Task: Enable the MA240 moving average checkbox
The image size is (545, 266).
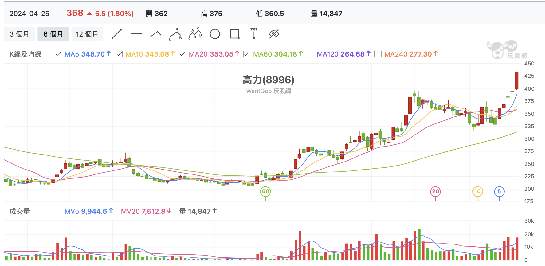Action: pyautogui.click(x=378, y=54)
